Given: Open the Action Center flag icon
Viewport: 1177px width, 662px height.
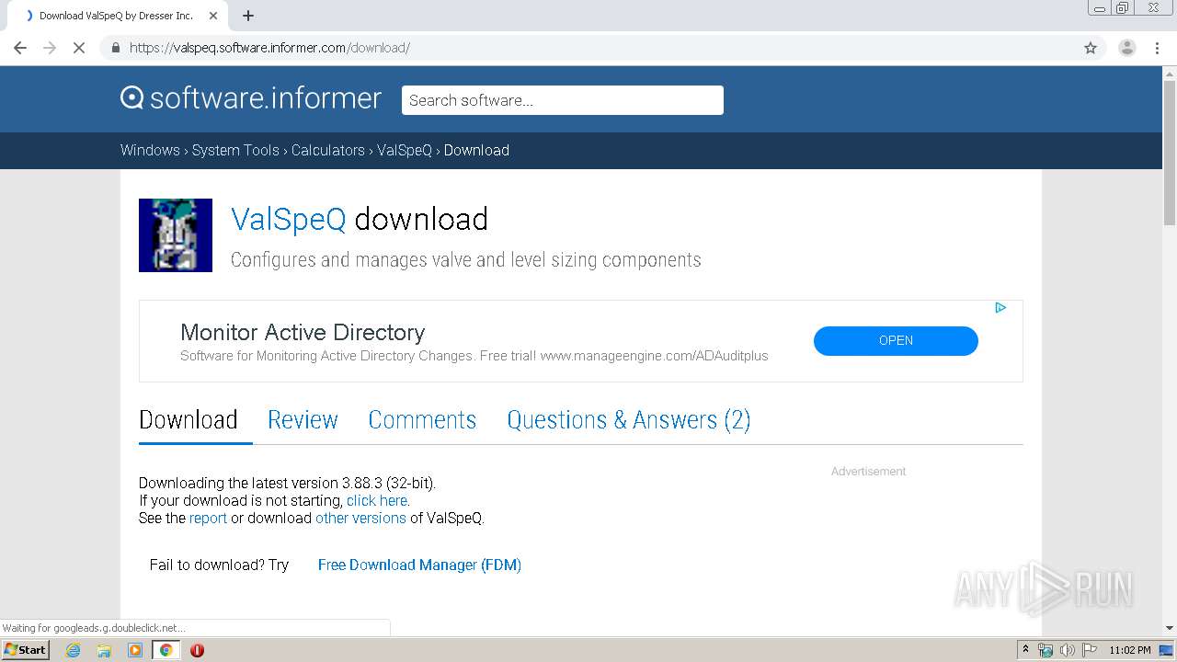Looking at the screenshot, I should tap(1090, 650).
